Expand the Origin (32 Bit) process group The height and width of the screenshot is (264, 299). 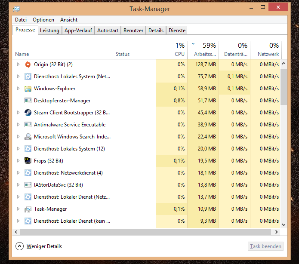18,64
